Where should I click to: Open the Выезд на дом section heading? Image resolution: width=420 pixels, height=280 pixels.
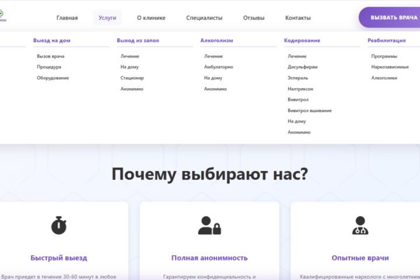coord(52,40)
